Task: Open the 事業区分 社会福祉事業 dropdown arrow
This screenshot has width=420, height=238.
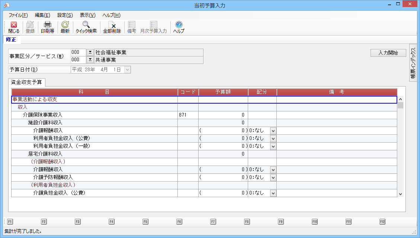Action: point(90,52)
